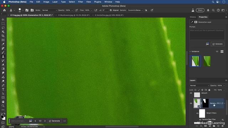
Task: Open the Beta feedback flask icon
Action: coord(193,10)
